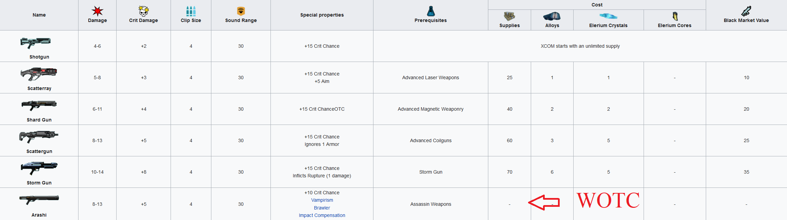Follow the Impact Compensation link
Viewport: 787px width, 220px height.
pos(322,215)
